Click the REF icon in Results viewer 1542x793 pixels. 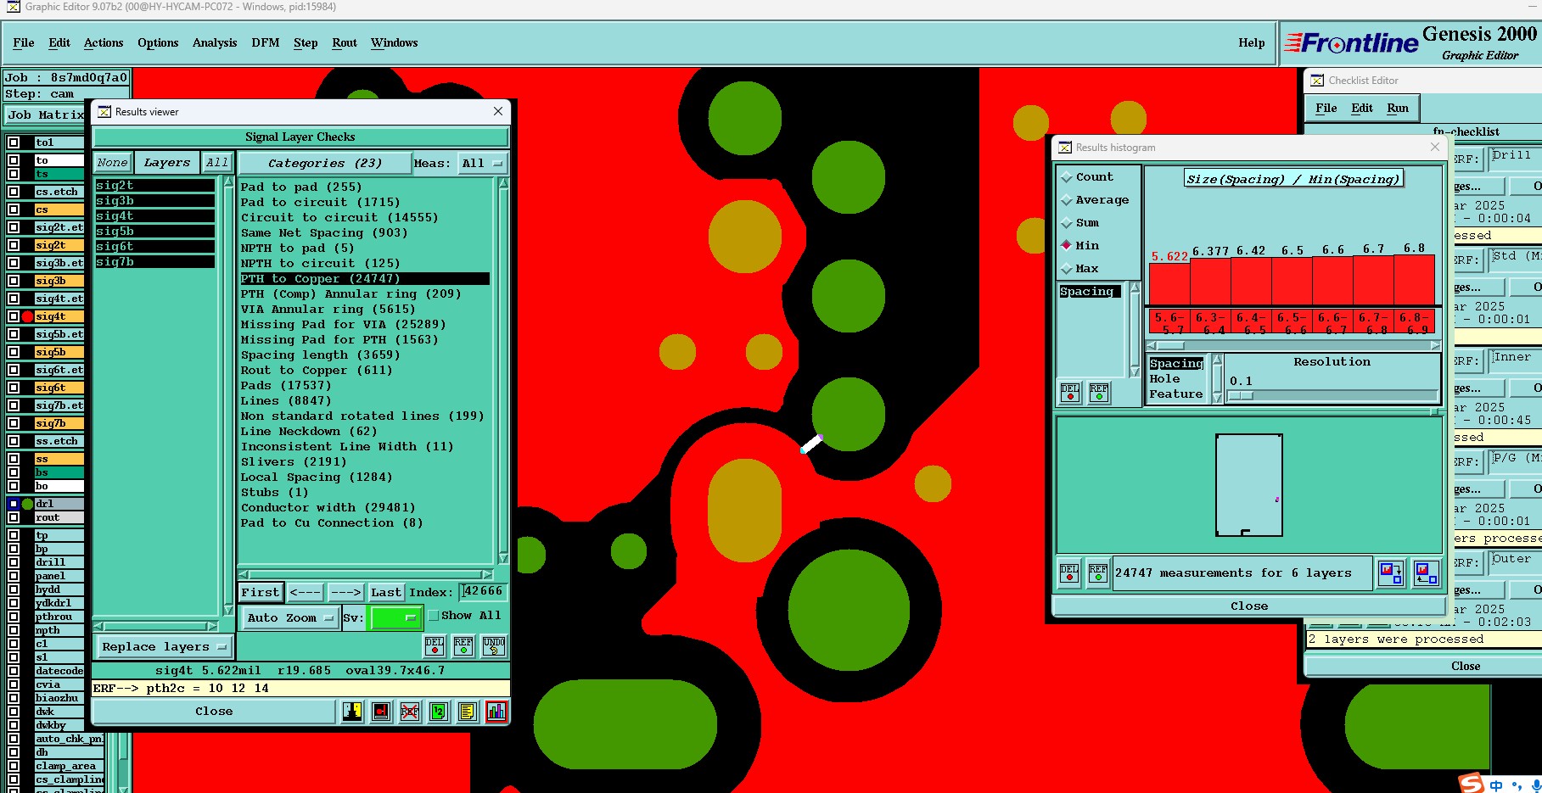[463, 646]
